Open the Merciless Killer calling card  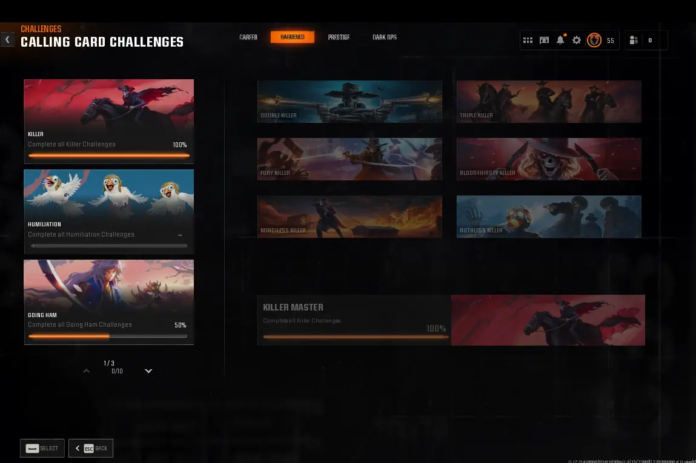pyautogui.click(x=350, y=217)
